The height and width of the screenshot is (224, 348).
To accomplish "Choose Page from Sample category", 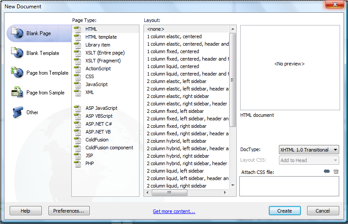I will (45, 93).
